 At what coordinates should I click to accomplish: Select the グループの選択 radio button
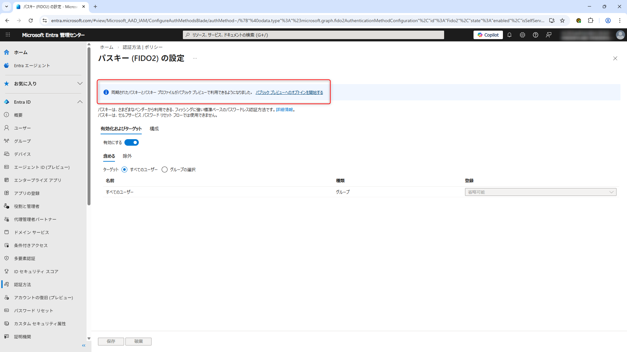click(x=165, y=169)
